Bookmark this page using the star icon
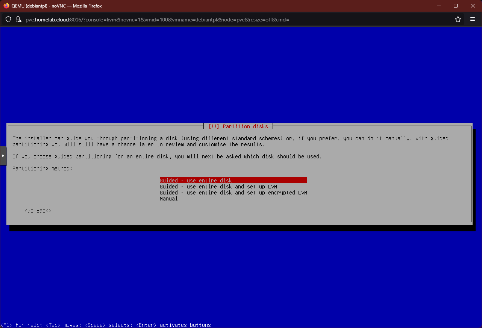This screenshot has width=482, height=328. (x=458, y=19)
